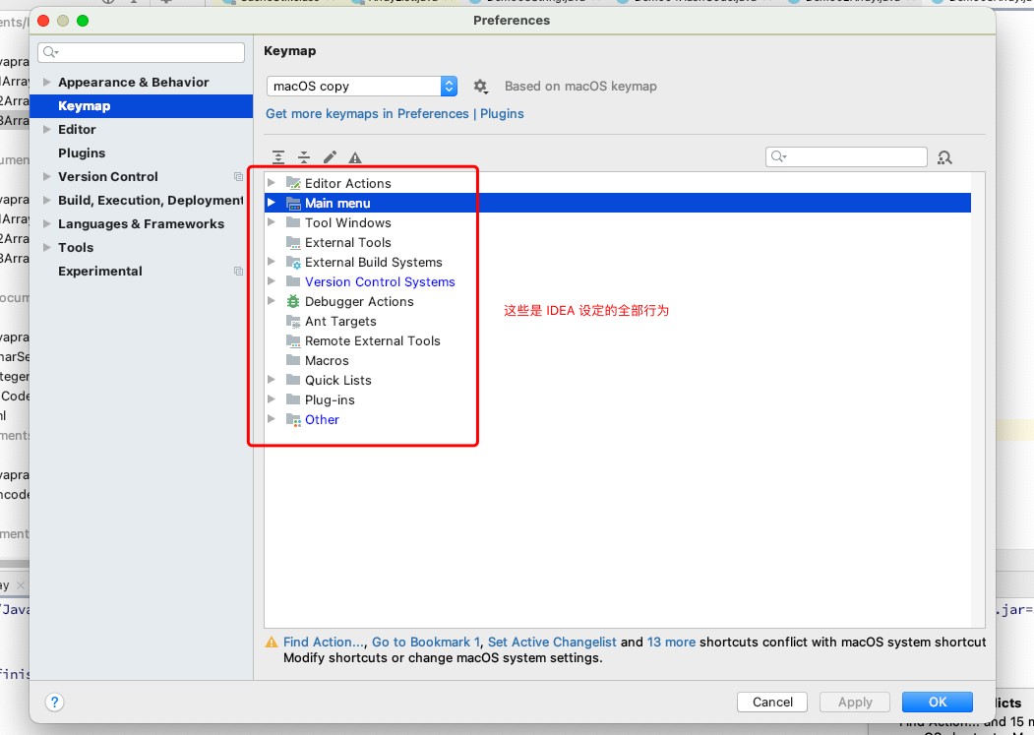Click the Based on macOS keymap text
Screen dimensions: 1034x735
tap(581, 87)
